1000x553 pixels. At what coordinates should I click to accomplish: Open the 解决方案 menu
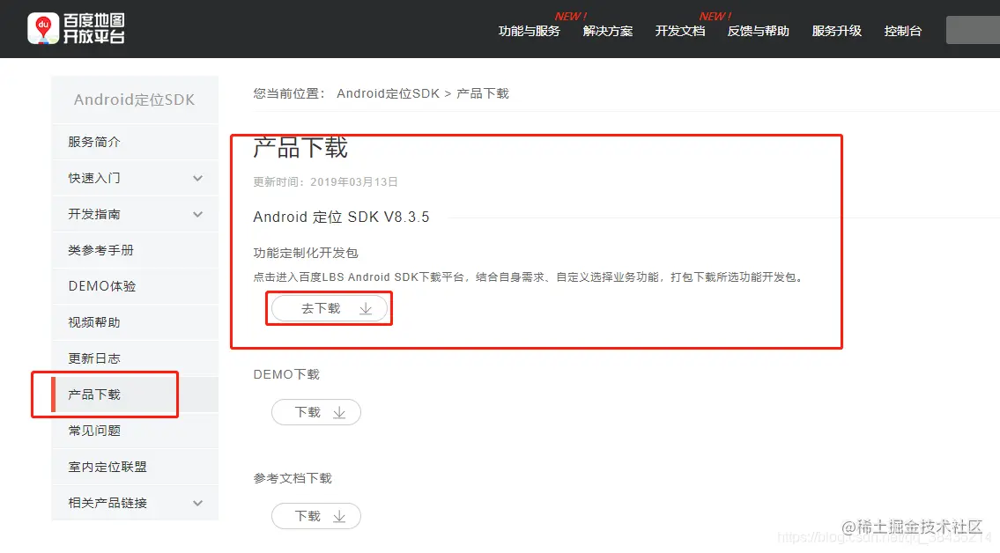(x=607, y=31)
